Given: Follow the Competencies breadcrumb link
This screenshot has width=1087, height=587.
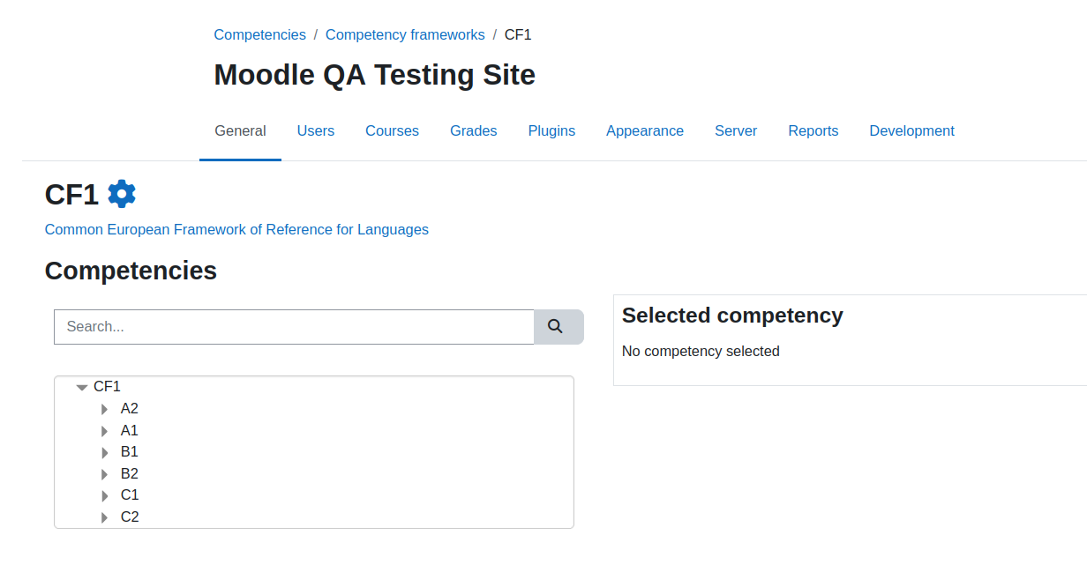Looking at the screenshot, I should tap(259, 34).
